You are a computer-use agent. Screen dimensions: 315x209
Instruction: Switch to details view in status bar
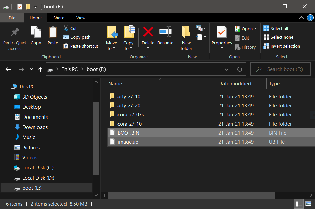point(298,204)
